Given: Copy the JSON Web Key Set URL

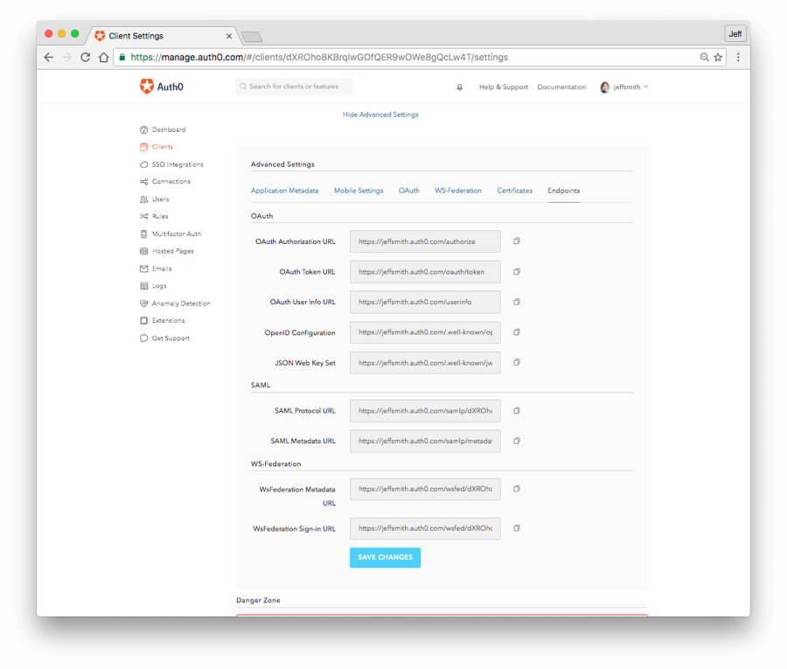Looking at the screenshot, I should tap(517, 362).
